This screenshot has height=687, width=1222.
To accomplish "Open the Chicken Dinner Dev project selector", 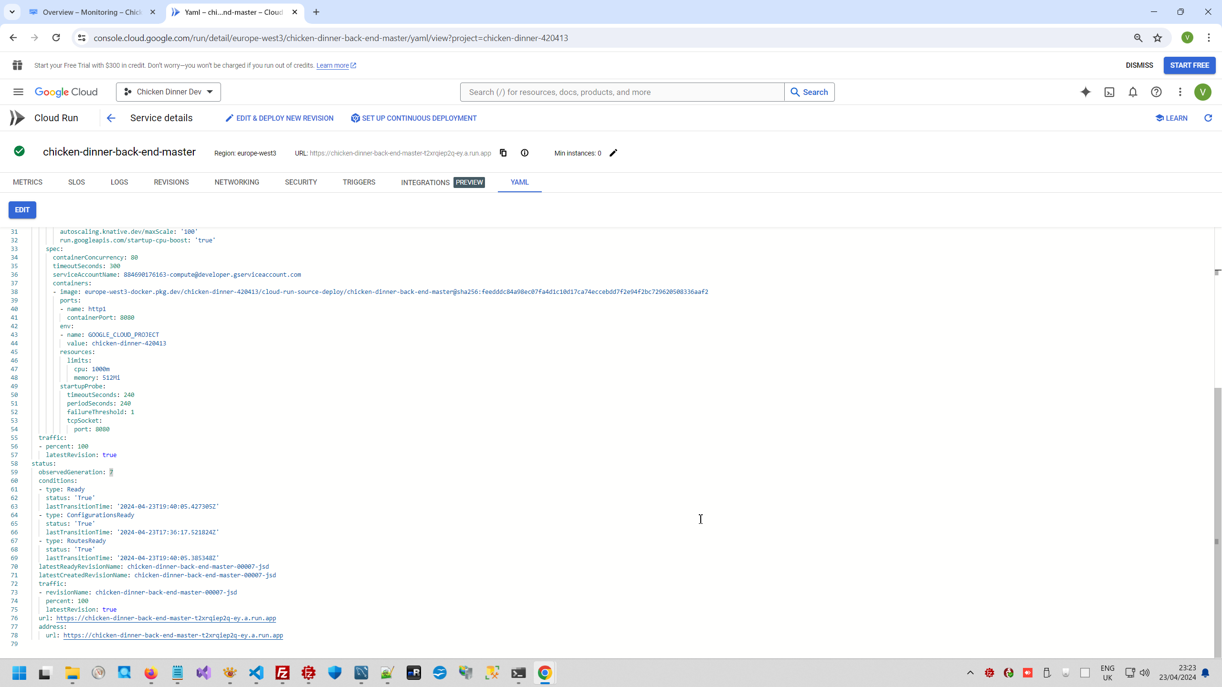I will [x=168, y=92].
